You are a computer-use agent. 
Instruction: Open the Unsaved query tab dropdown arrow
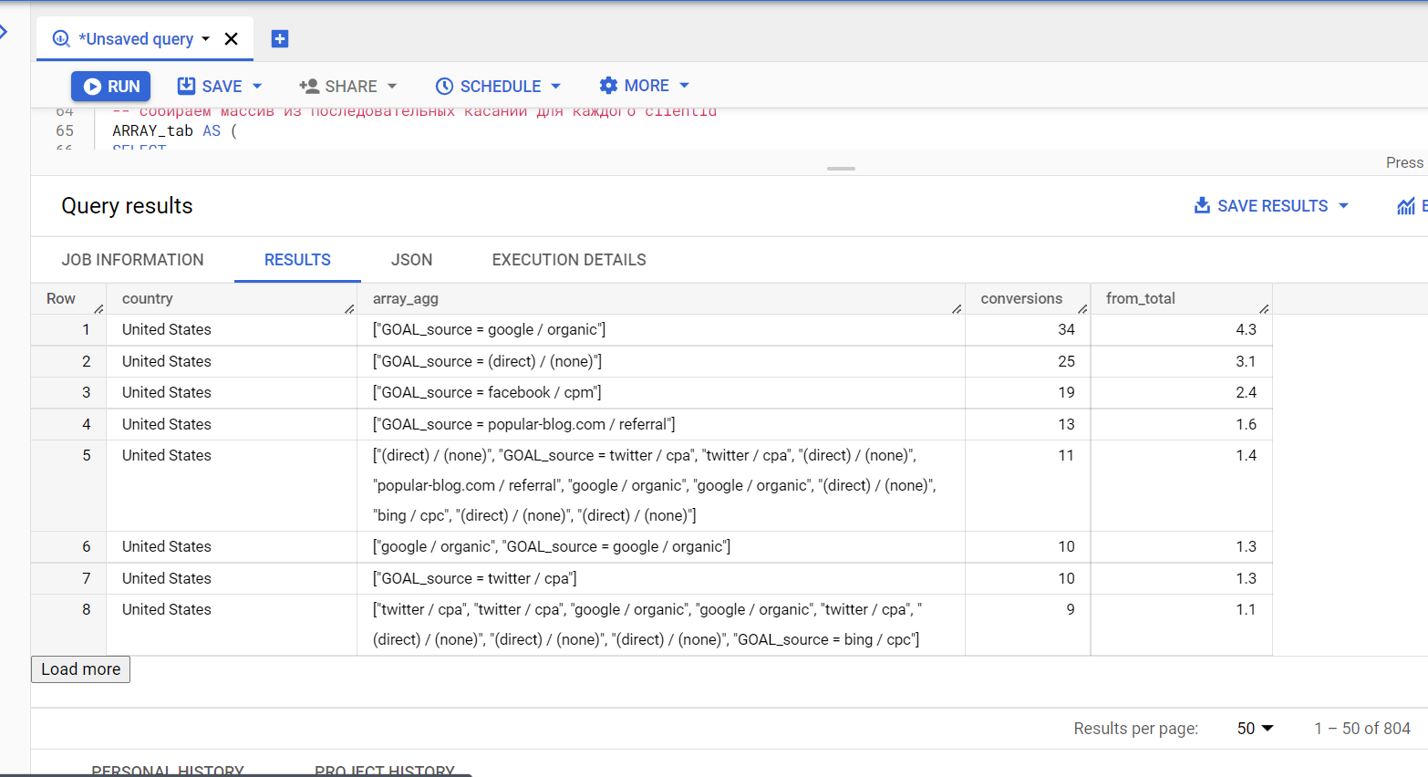[x=205, y=38]
